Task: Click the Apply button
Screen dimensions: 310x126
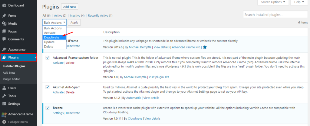Action: click(74, 23)
